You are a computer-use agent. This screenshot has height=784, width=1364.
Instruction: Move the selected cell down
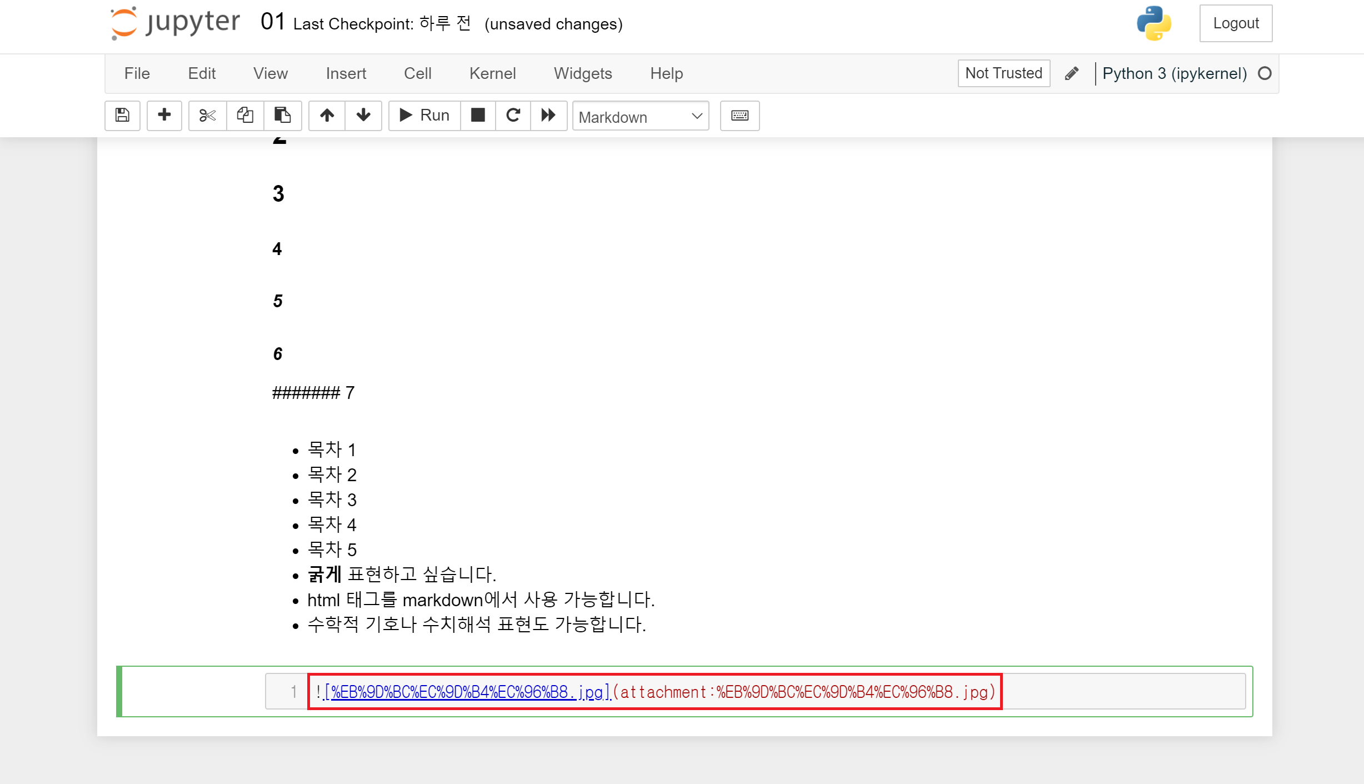coord(363,116)
